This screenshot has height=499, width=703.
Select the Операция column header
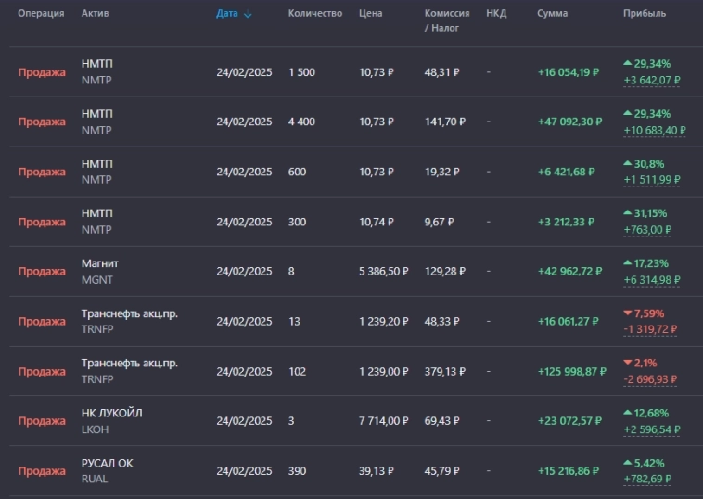(x=41, y=14)
